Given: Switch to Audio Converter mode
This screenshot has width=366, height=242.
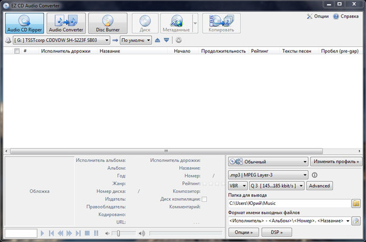Looking at the screenshot, I should coord(66,23).
